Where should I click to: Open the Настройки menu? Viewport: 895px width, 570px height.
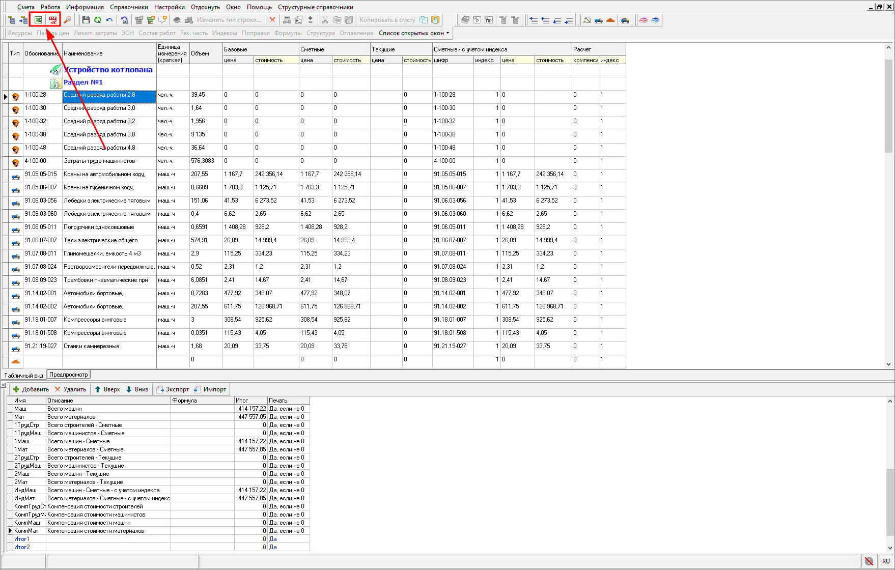tap(170, 7)
